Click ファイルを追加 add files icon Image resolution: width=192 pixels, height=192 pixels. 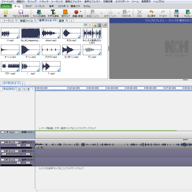[x=39, y=12]
